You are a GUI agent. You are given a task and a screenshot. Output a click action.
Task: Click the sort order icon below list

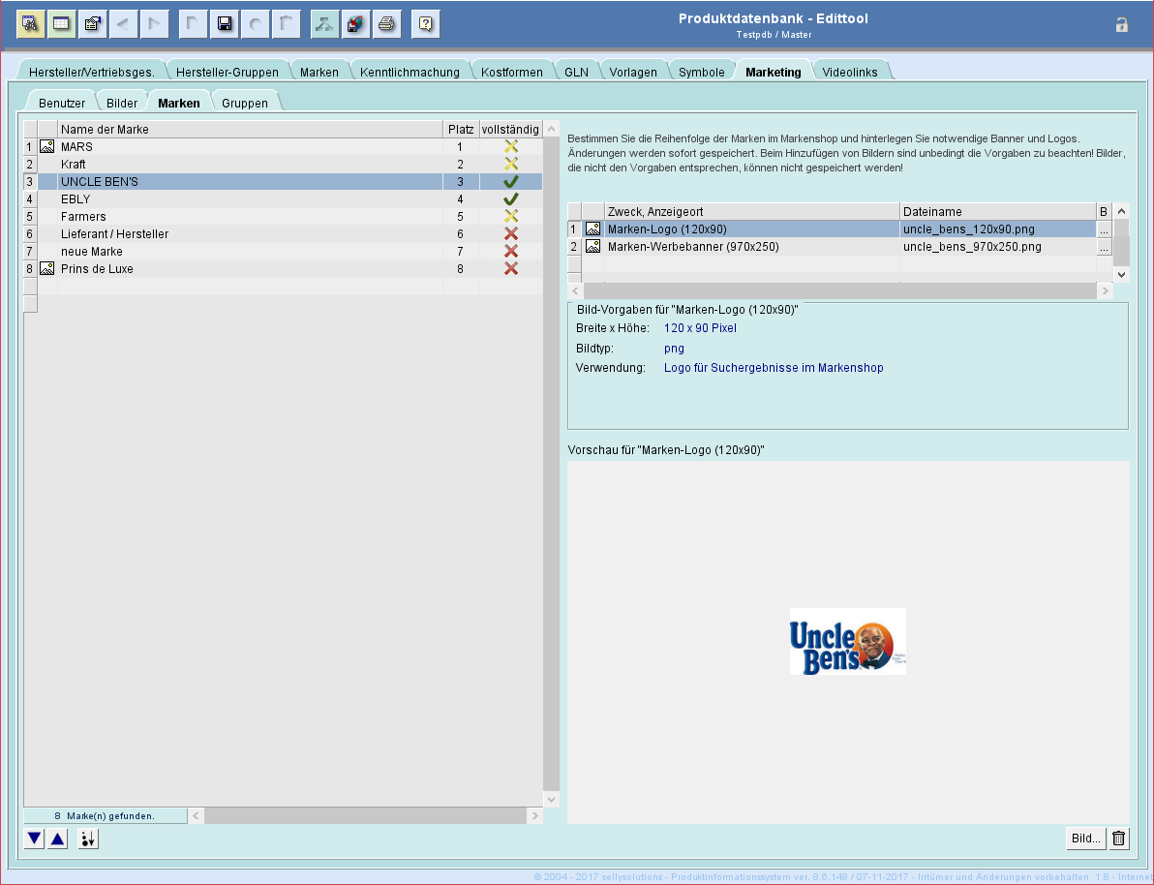click(88, 838)
